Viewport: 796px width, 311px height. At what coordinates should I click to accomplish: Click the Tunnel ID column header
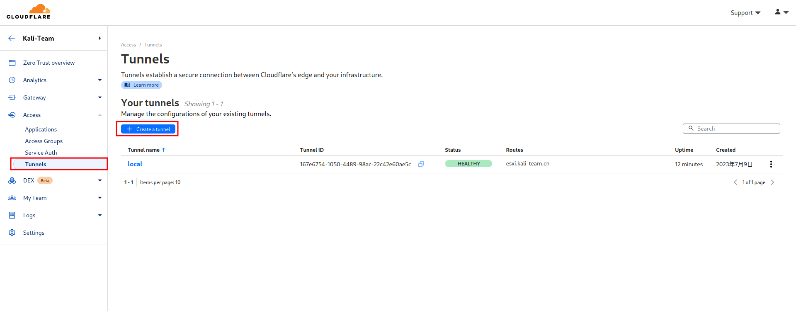tap(312, 150)
